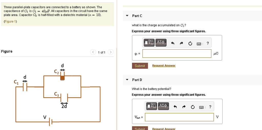Submit the Part C answer
The height and width of the screenshot is (130, 262).
140,66
